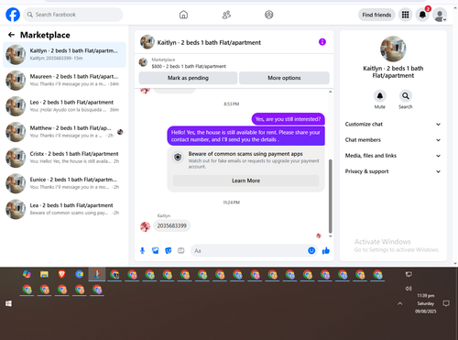This screenshot has width=458, height=340.
Task: Choose a GIF icon in composer
Action: tap(181, 251)
